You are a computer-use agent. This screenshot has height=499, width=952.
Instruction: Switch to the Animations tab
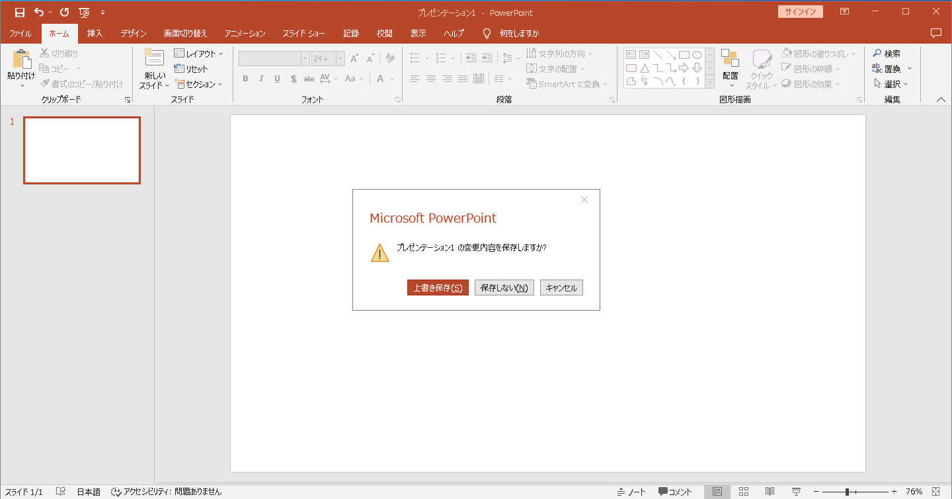[x=245, y=34]
